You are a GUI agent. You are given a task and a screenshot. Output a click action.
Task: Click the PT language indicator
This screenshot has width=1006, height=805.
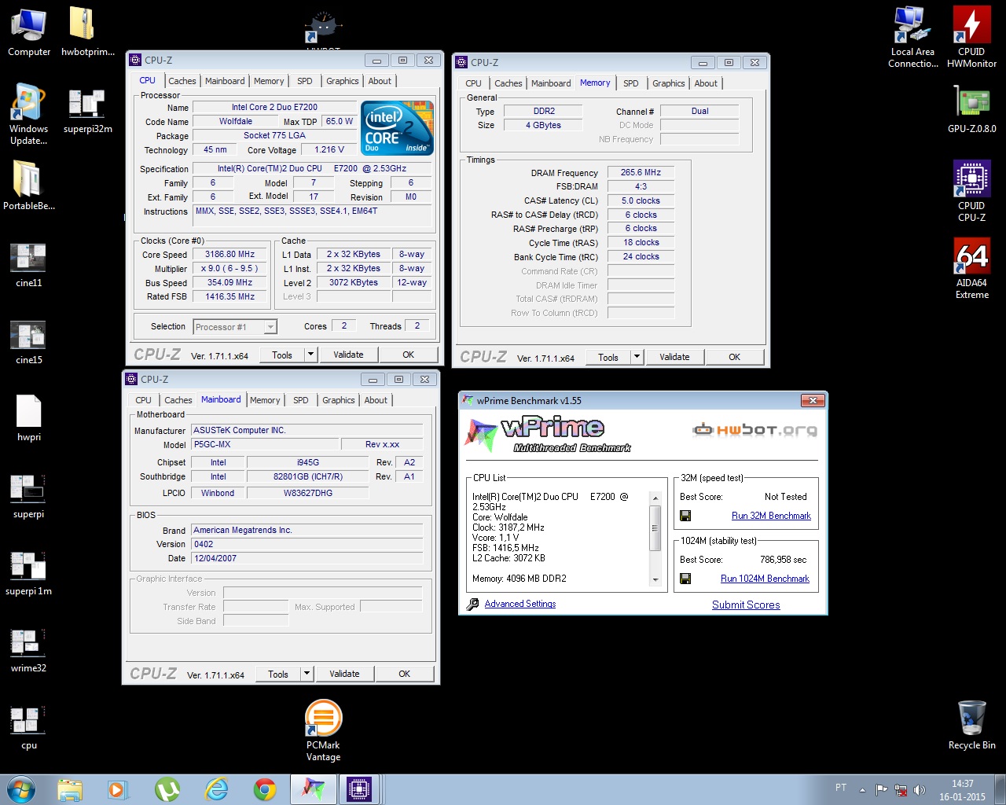841,787
